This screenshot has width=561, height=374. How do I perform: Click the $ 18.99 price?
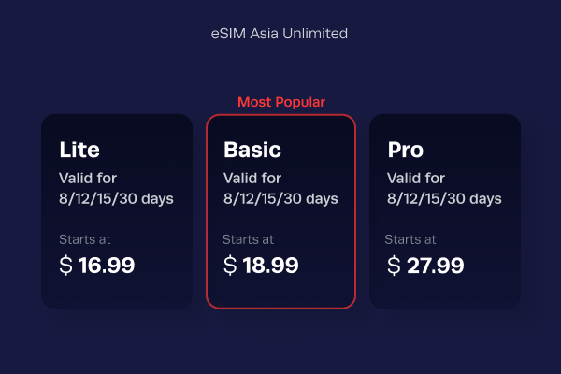pos(261,266)
